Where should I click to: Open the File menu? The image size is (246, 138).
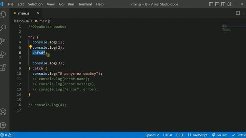click(x=11, y=4)
